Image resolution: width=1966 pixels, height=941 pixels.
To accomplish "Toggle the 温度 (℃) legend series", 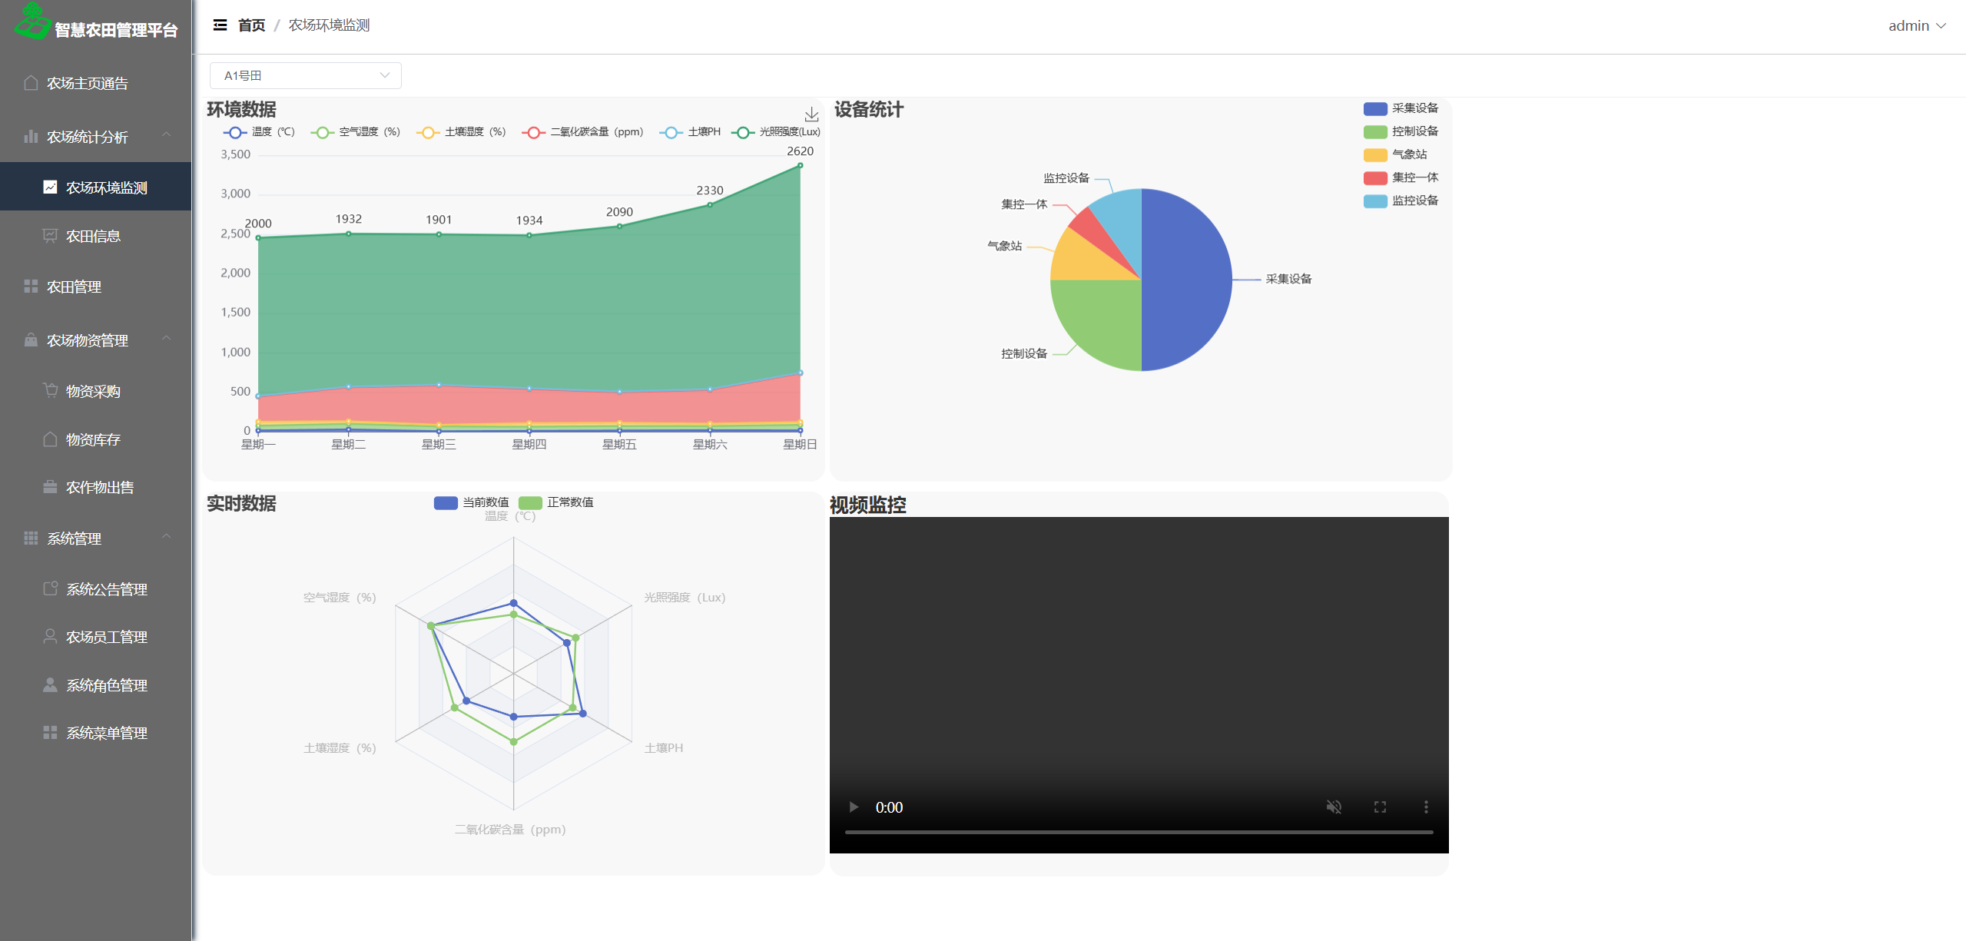I will coord(259,132).
